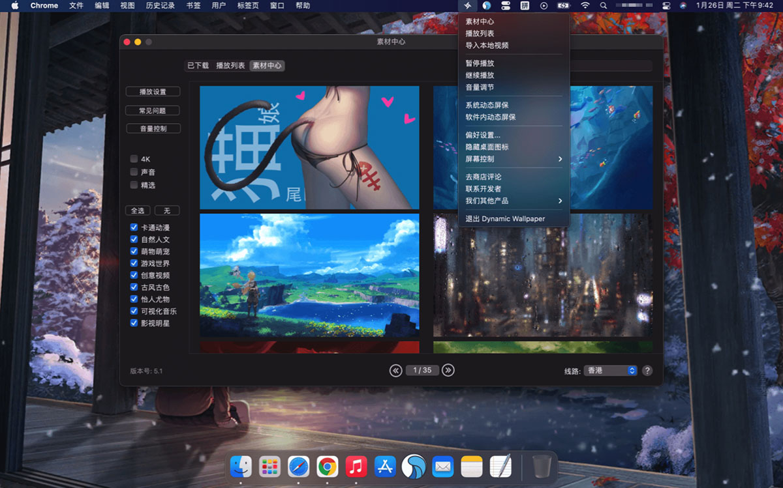Click the 播放设置 button
The image size is (783, 488).
point(153,92)
